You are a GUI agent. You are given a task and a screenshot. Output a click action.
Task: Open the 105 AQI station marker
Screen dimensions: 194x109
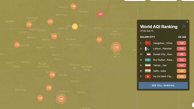coord(49,88)
